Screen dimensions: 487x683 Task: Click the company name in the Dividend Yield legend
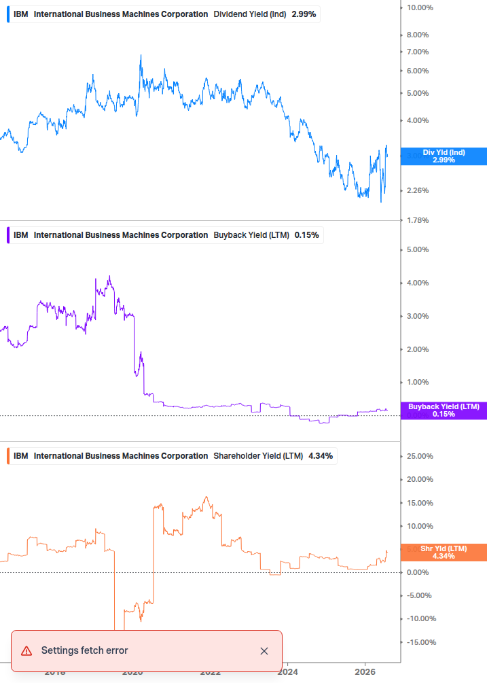(121, 14)
